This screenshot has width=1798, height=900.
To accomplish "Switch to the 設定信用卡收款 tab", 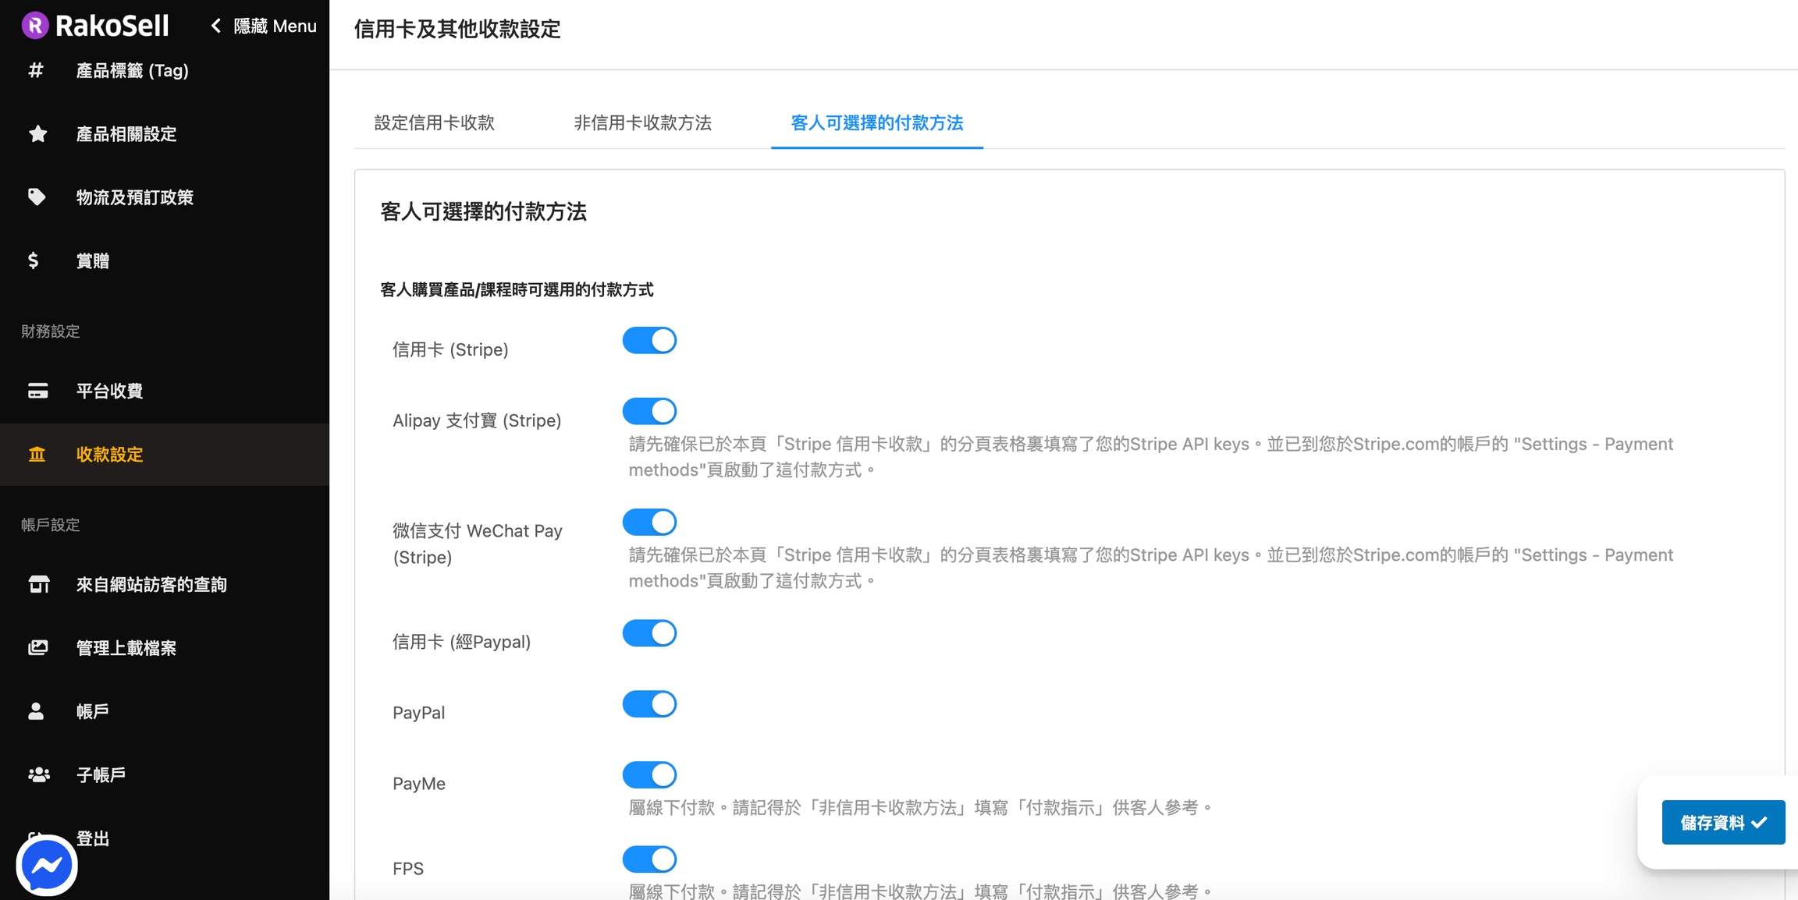I will point(434,123).
